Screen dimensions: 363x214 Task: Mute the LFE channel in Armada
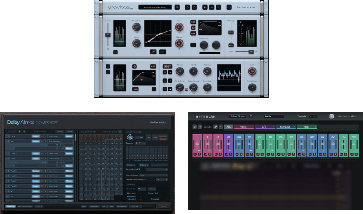click(227, 154)
